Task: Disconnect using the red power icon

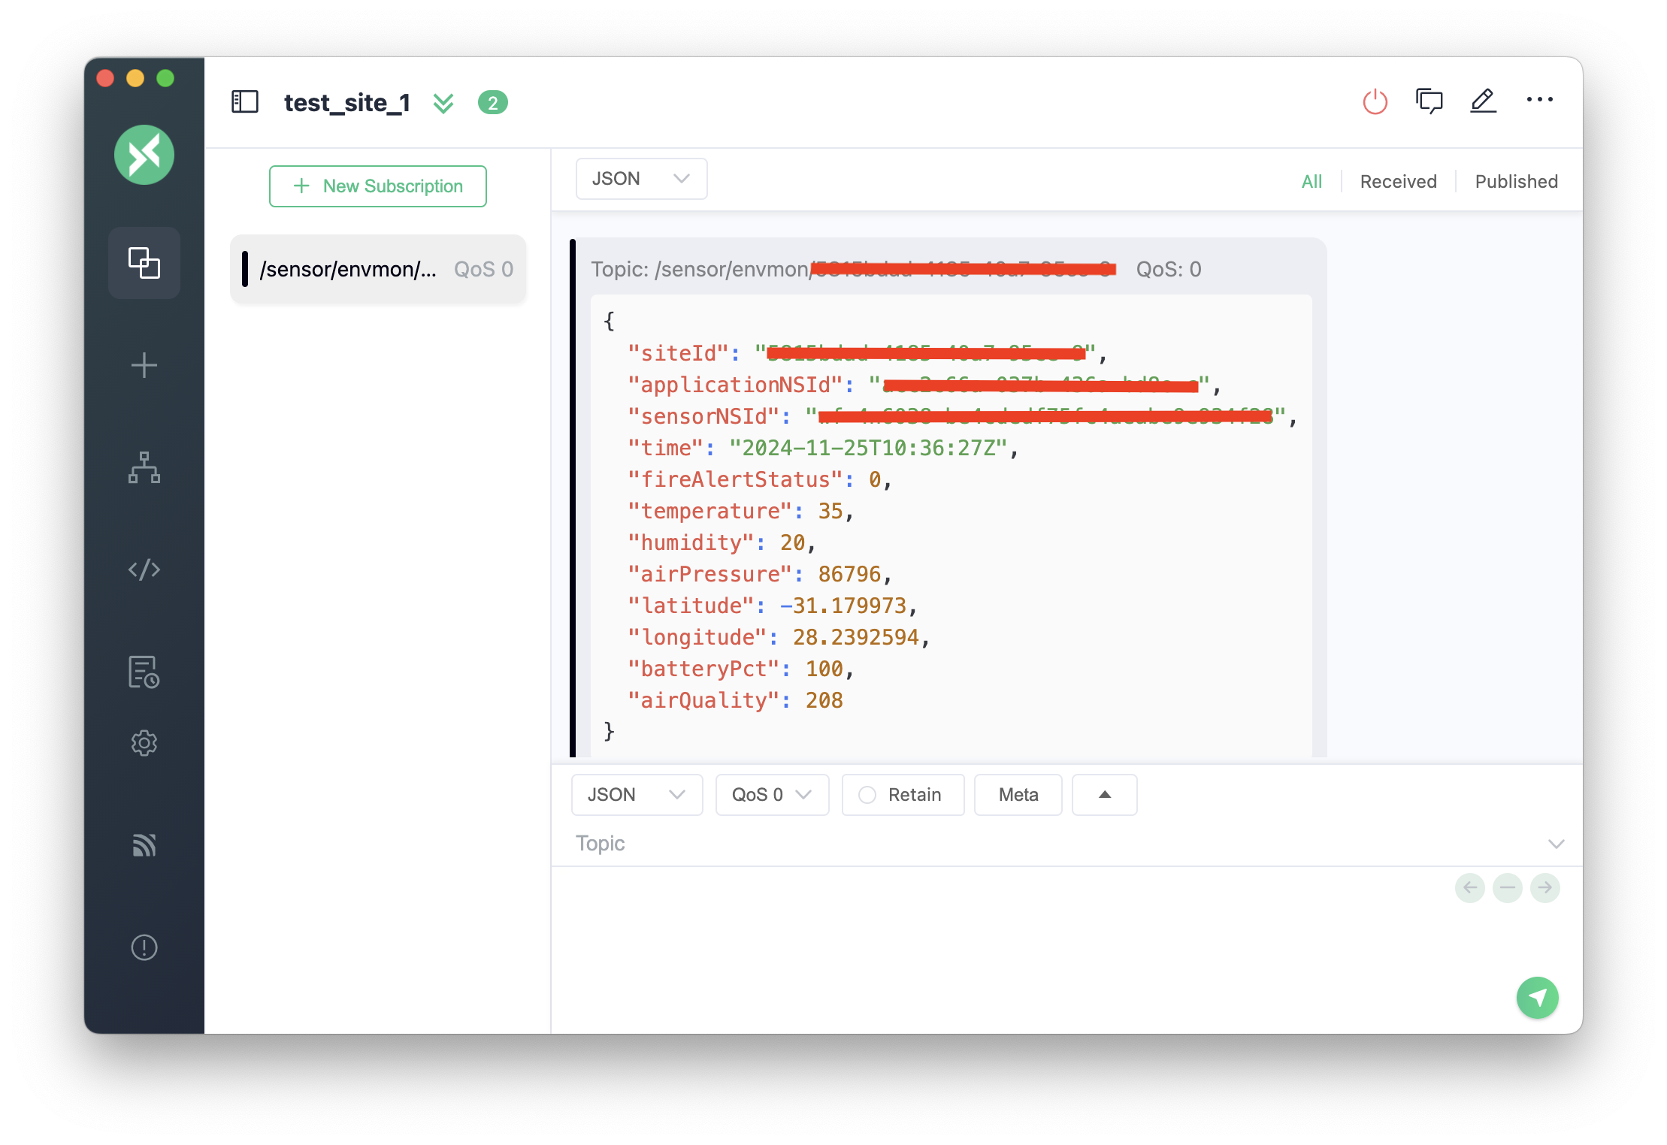Action: point(1375,101)
